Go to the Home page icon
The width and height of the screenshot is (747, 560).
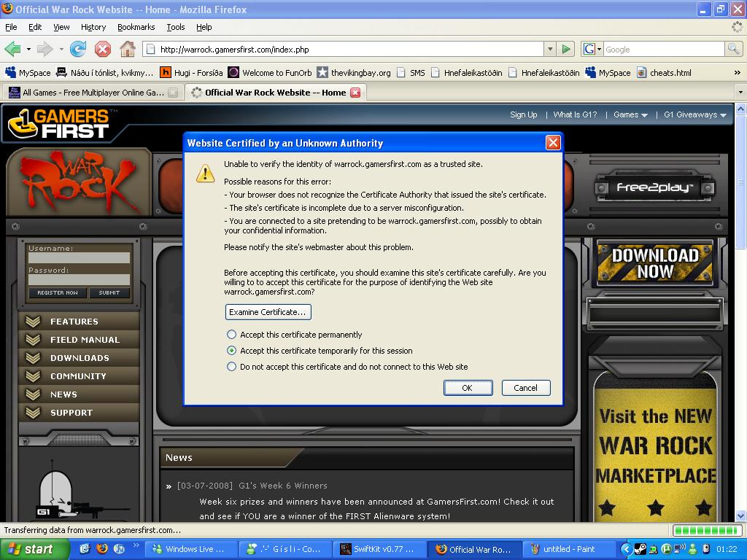[x=127, y=49]
